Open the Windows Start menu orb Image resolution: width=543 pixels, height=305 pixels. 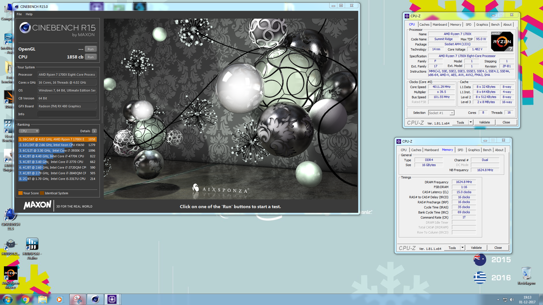(x=7, y=299)
